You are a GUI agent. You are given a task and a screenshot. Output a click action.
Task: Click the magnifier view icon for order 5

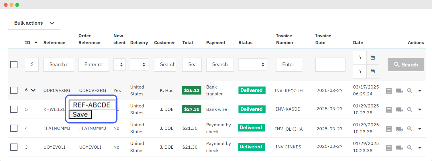point(410,110)
